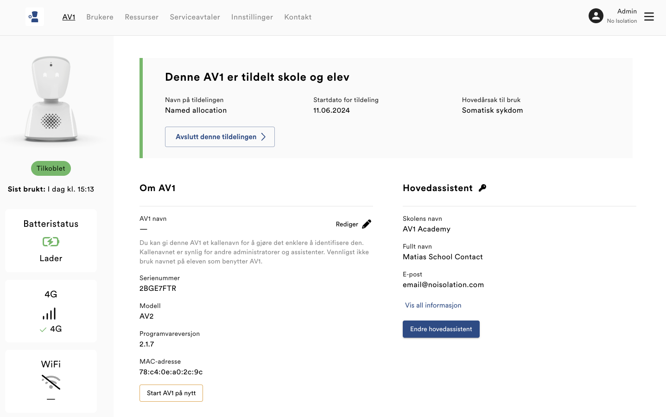Click the AV1 robot image
Screen dimensions: 666x417
click(x=51, y=99)
